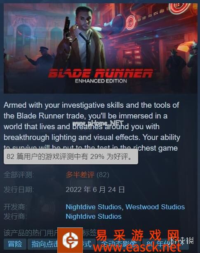200x253 pixels.
Task: Select the 全动态影像 tag
Action: click(x=119, y=244)
